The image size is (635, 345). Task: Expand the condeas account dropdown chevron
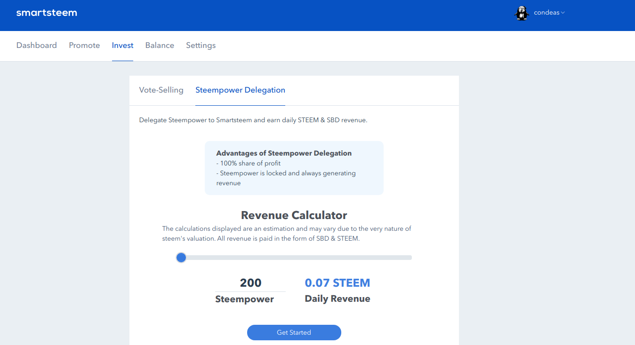pyautogui.click(x=563, y=13)
